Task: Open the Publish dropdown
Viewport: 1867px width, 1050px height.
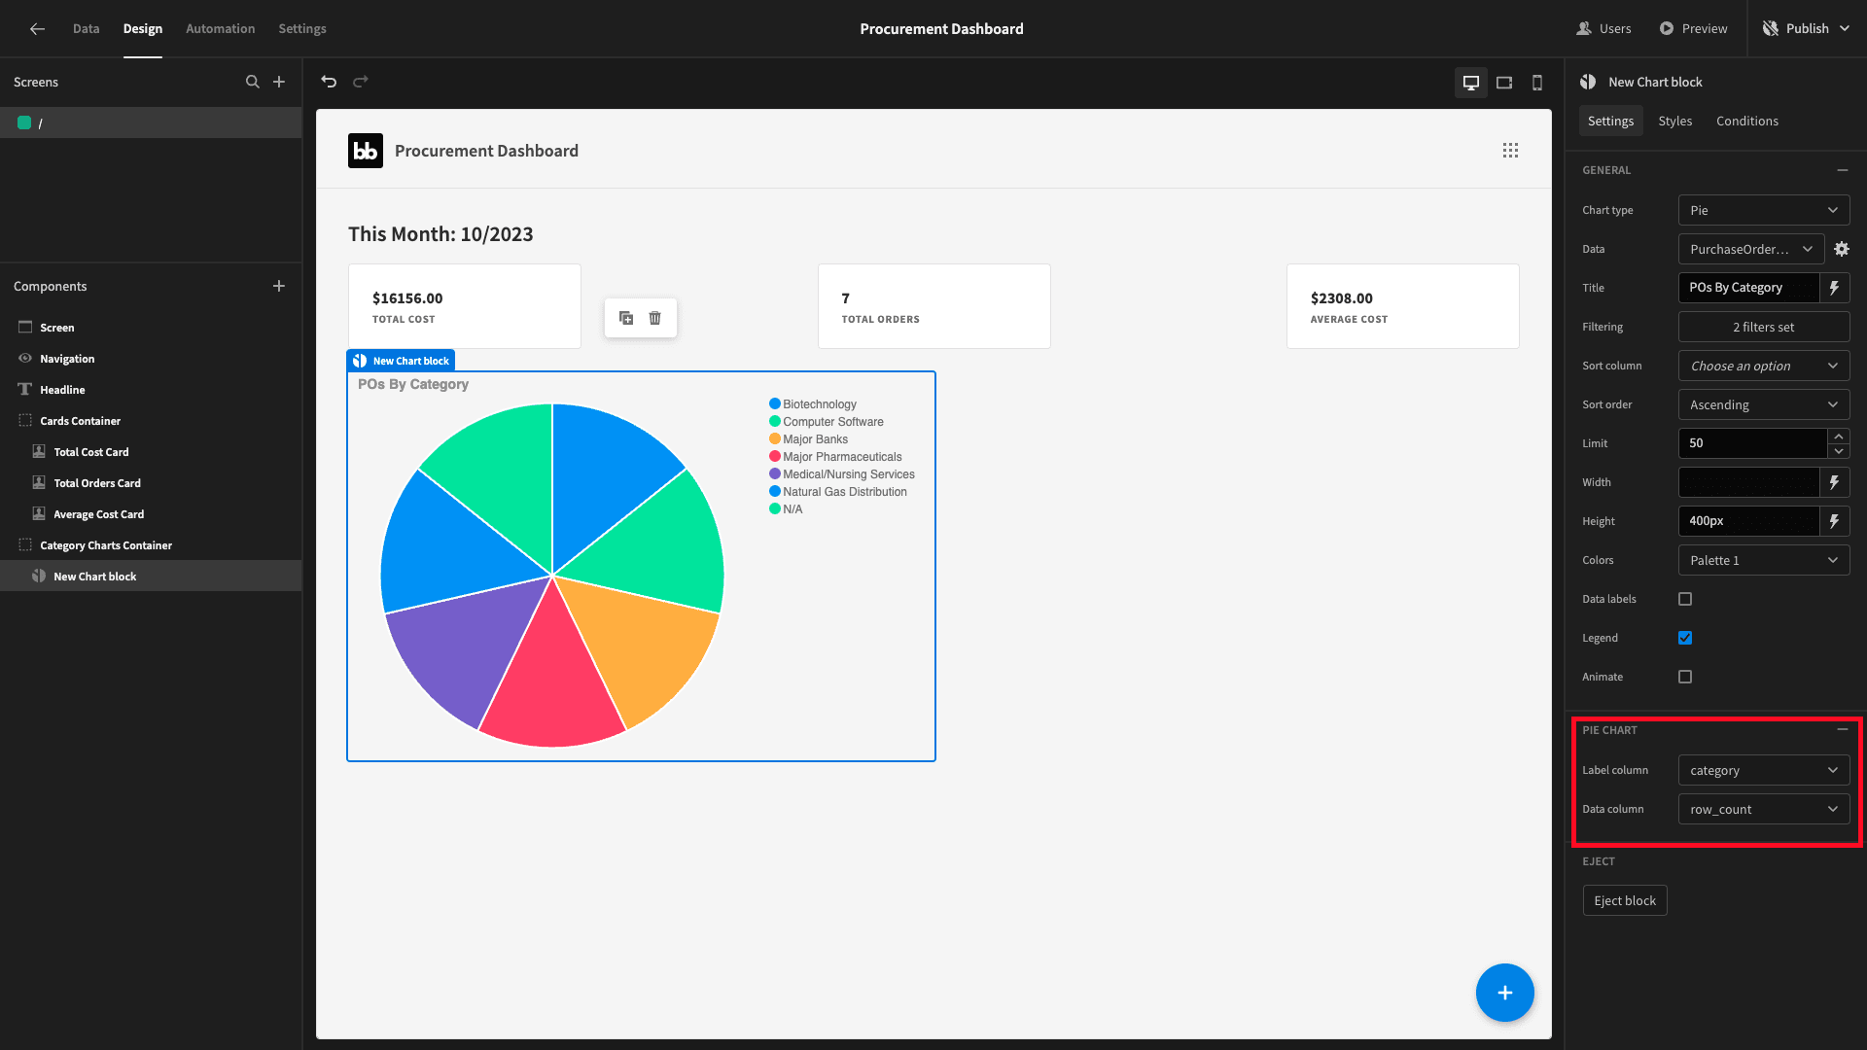Action: click(1807, 29)
